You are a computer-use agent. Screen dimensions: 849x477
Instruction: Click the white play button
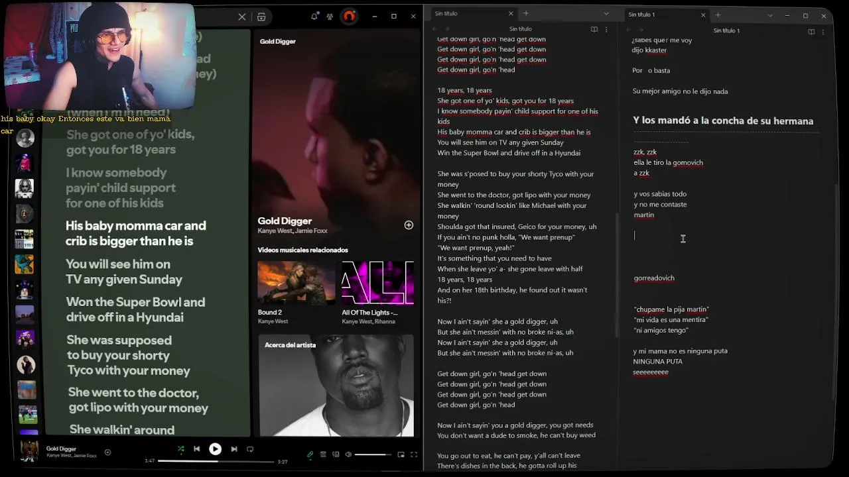(x=215, y=449)
